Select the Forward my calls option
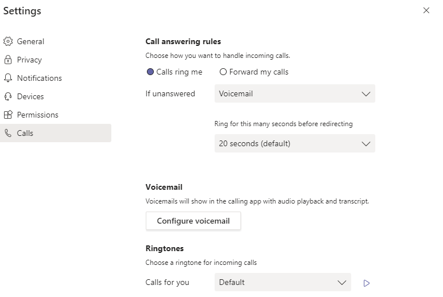This screenshot has height=297, width=443. [x=254, y=72]
